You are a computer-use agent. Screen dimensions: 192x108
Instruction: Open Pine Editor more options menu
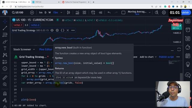[178, 57]
